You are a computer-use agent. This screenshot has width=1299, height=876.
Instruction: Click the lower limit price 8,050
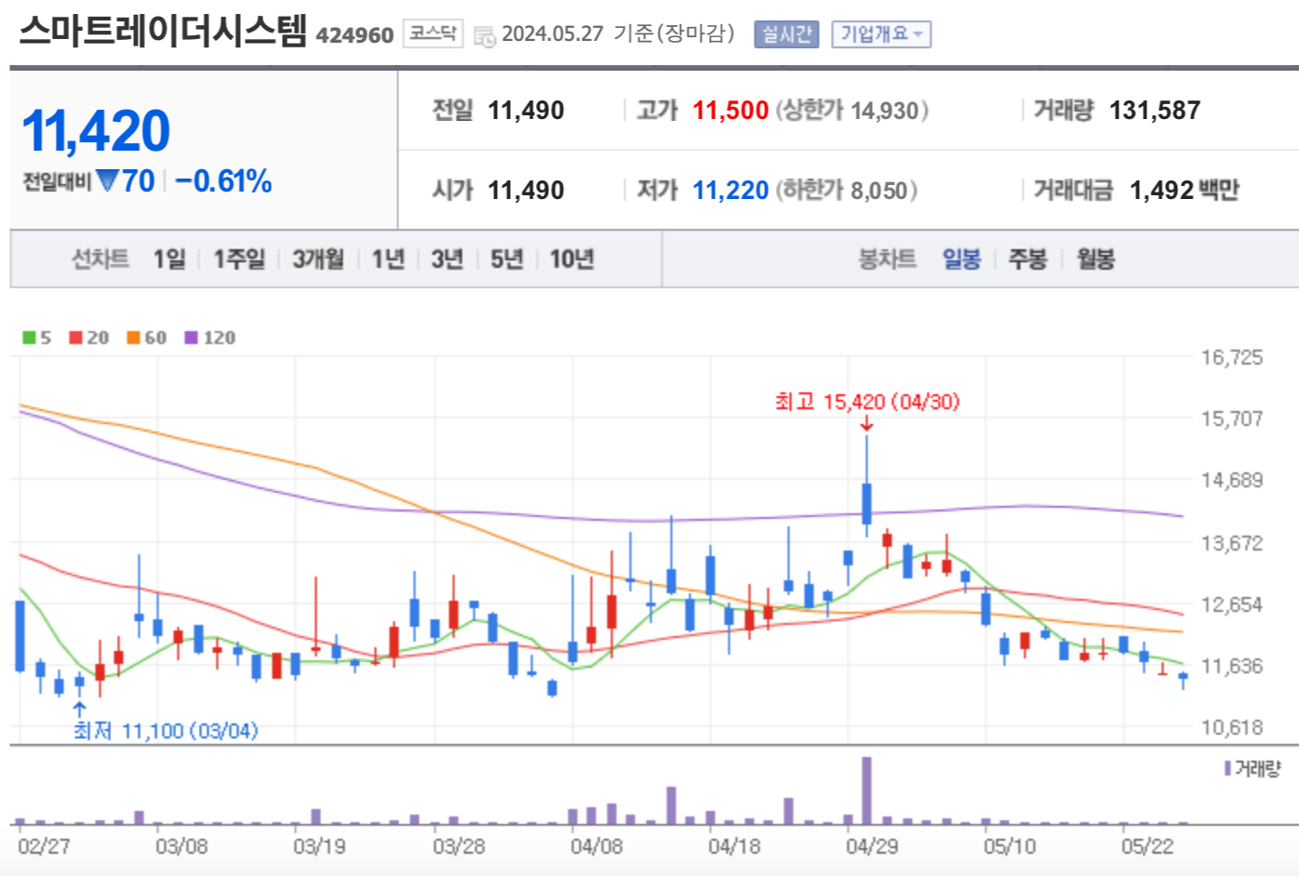coord(878,191)
